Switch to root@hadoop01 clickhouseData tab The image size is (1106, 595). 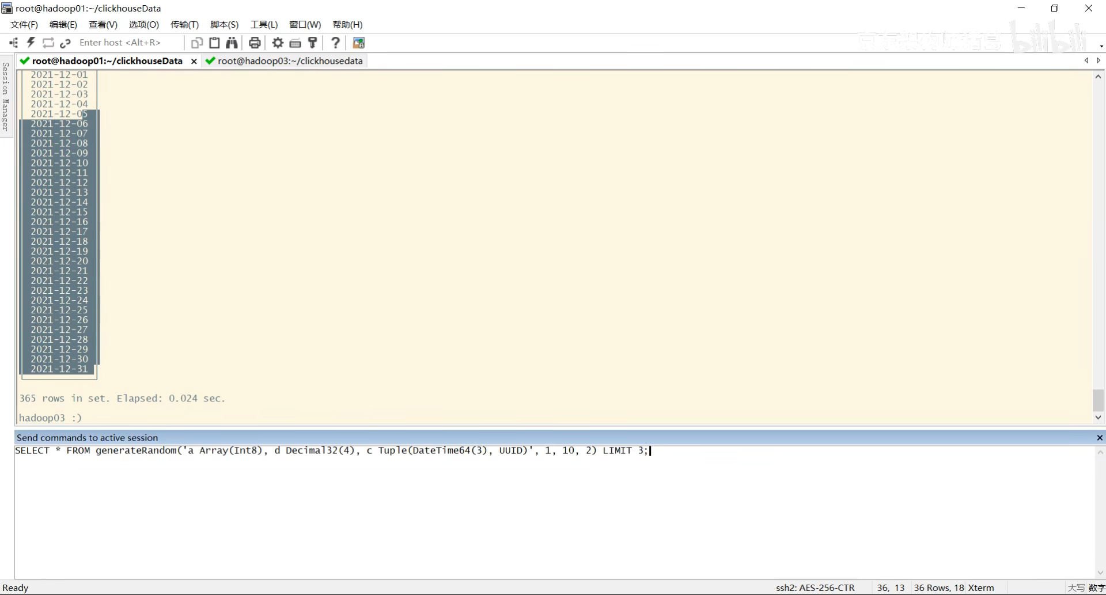[107, 61]
